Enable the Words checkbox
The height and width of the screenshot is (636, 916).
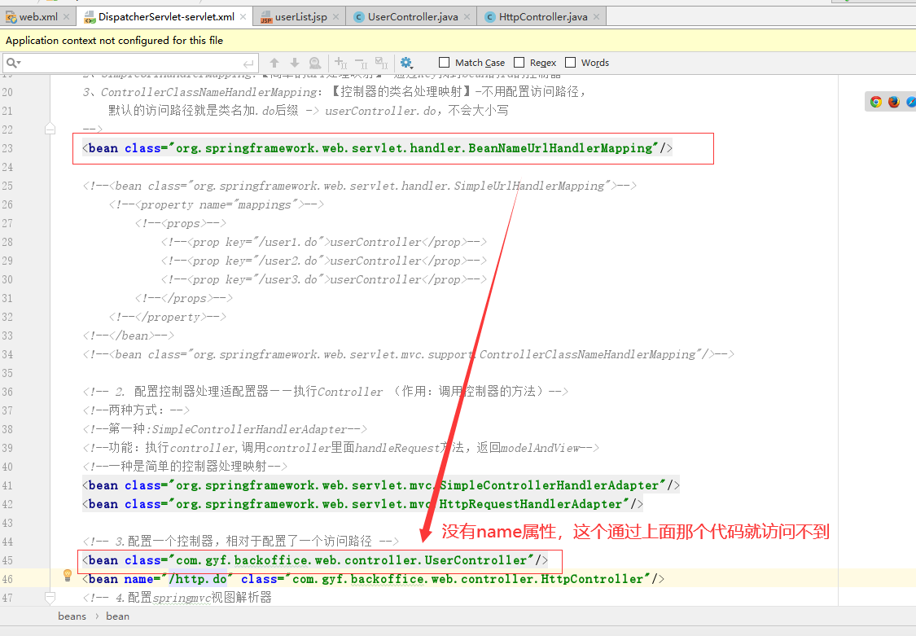[x=570, y=63]
